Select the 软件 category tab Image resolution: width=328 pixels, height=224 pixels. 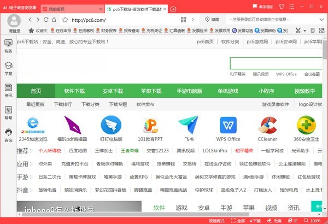(x=159, y=208)
